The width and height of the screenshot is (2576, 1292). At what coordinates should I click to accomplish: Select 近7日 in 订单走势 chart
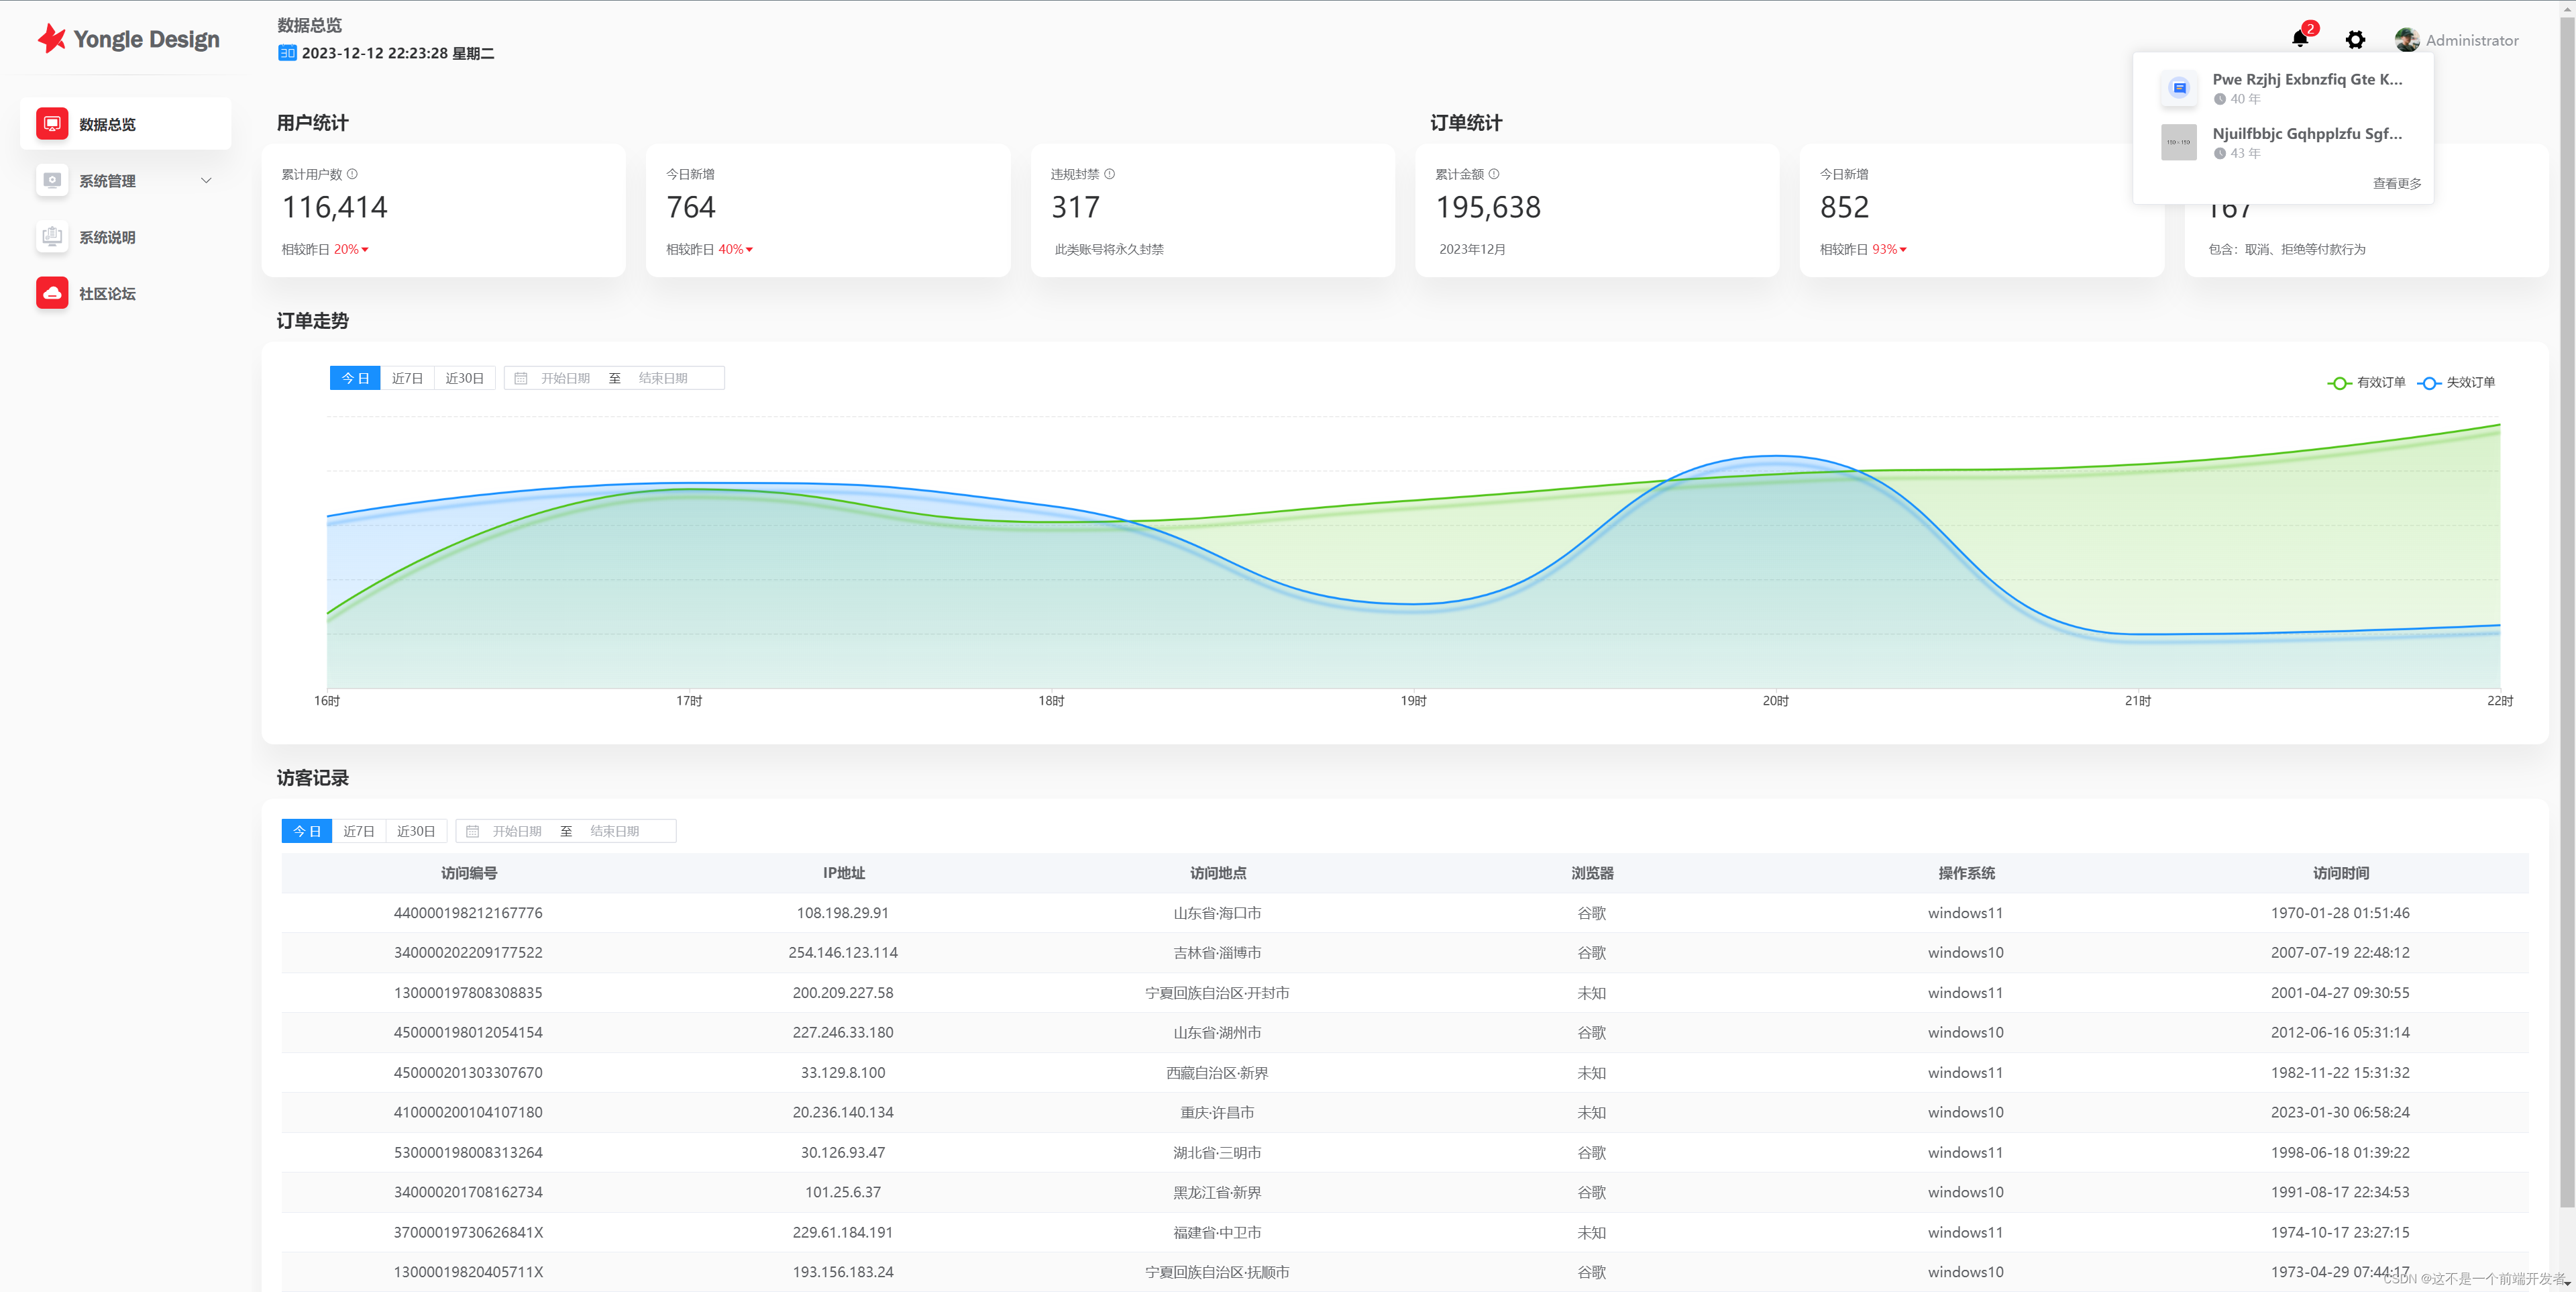407,379
